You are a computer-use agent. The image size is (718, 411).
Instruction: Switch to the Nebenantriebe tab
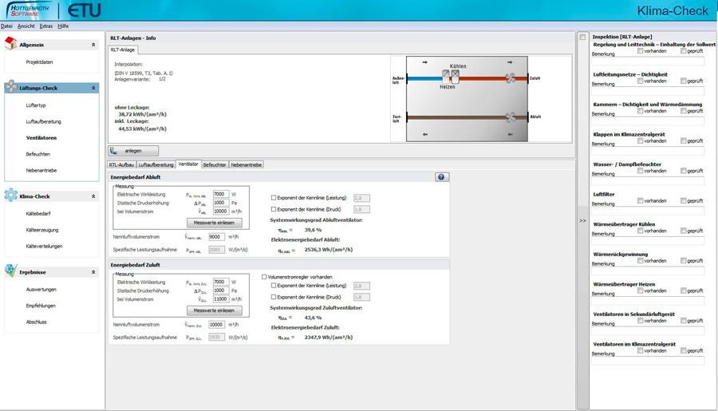(x=247, y=165)
